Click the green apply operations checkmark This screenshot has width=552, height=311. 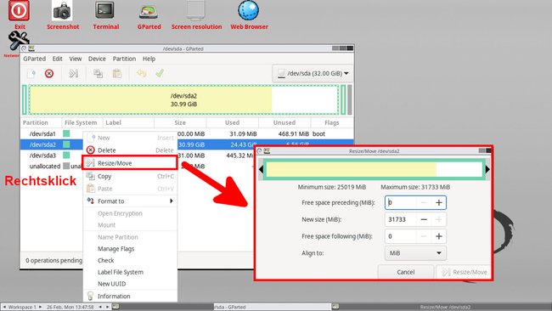(x=160, y=73)
